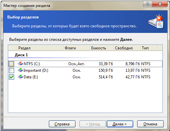Screen dimensions: 170x131
Task: Go back using the Назад button
Action: 93,124
